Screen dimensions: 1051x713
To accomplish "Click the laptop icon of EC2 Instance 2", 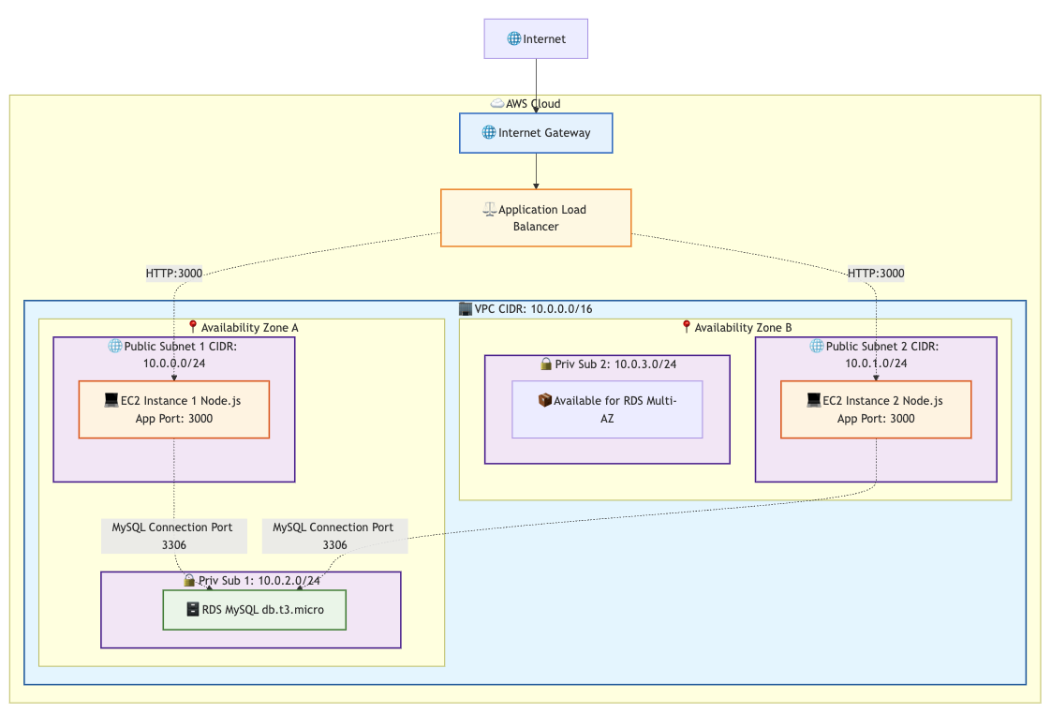I will (x=814, y=401).
